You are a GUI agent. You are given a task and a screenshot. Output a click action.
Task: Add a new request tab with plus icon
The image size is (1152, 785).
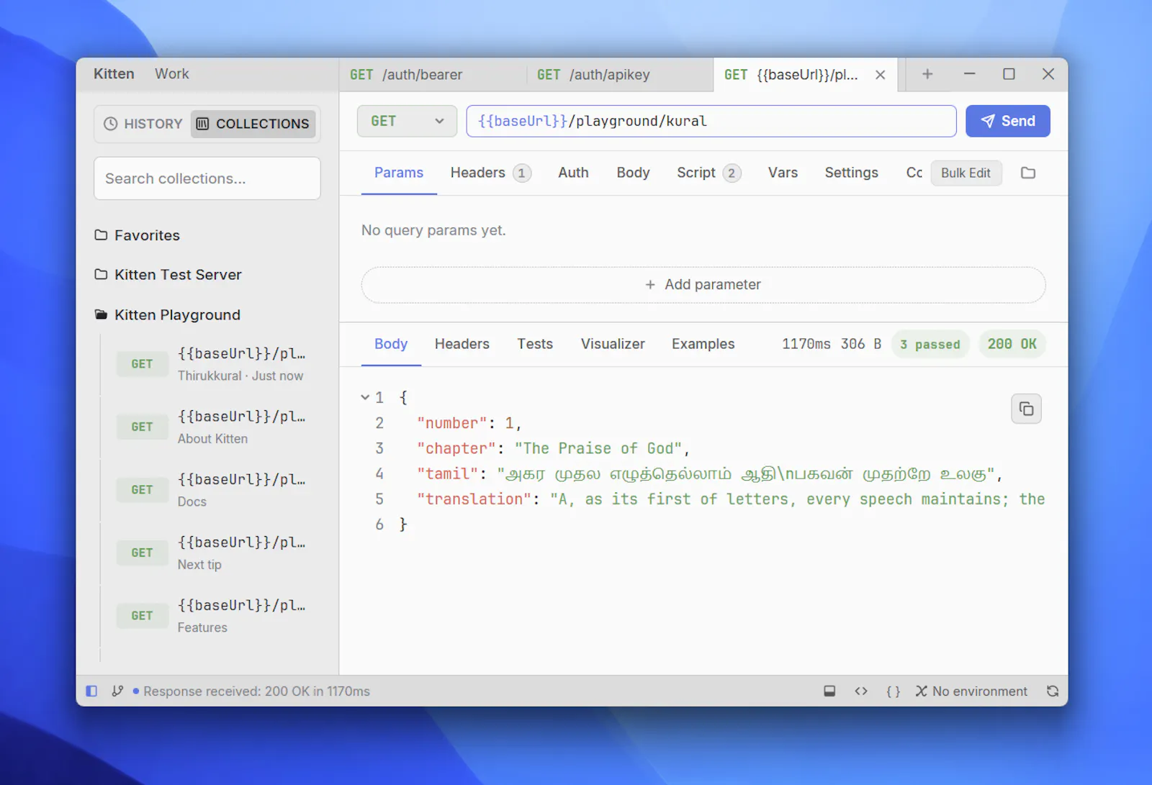[927, 74]
